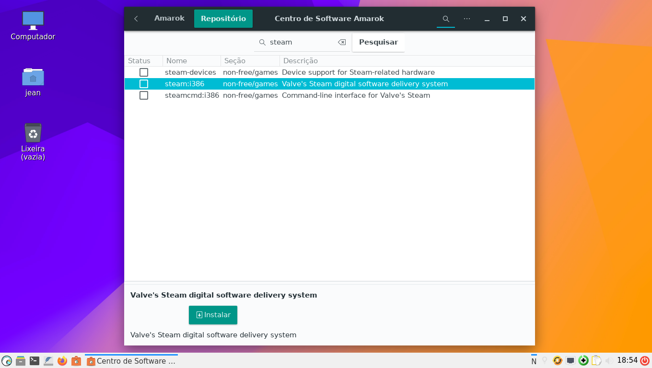The width and height of the screenshot is (652, 368).
Task: Sort by the Nome column header
Action: click(192, 61)
